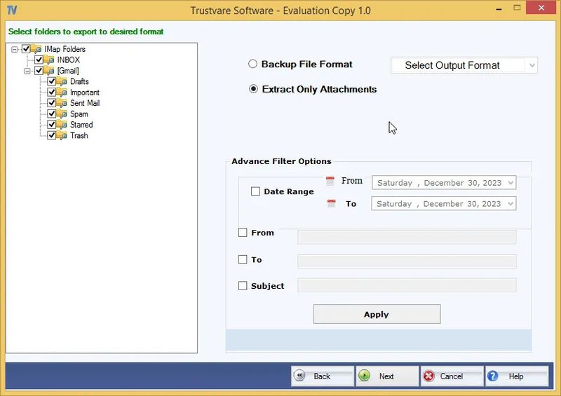Viewport: 561px width, 396px height.
Task: Collapse the IMap Folders tree node
Action: (14, 49)
